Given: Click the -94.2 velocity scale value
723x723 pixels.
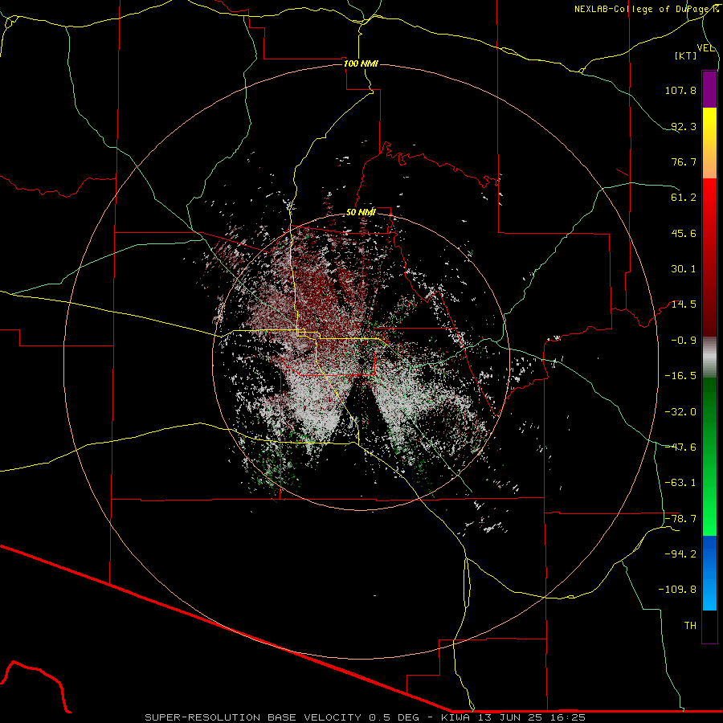Looking at the screenshot, I should pos(680,554).
